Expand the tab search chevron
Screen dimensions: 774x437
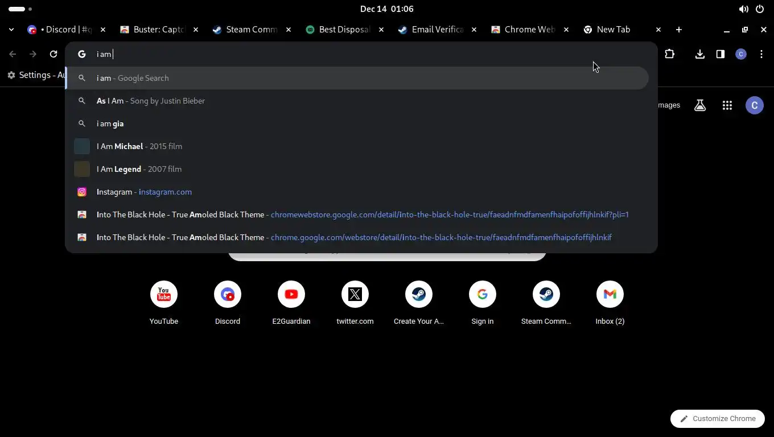coord(11,30)
